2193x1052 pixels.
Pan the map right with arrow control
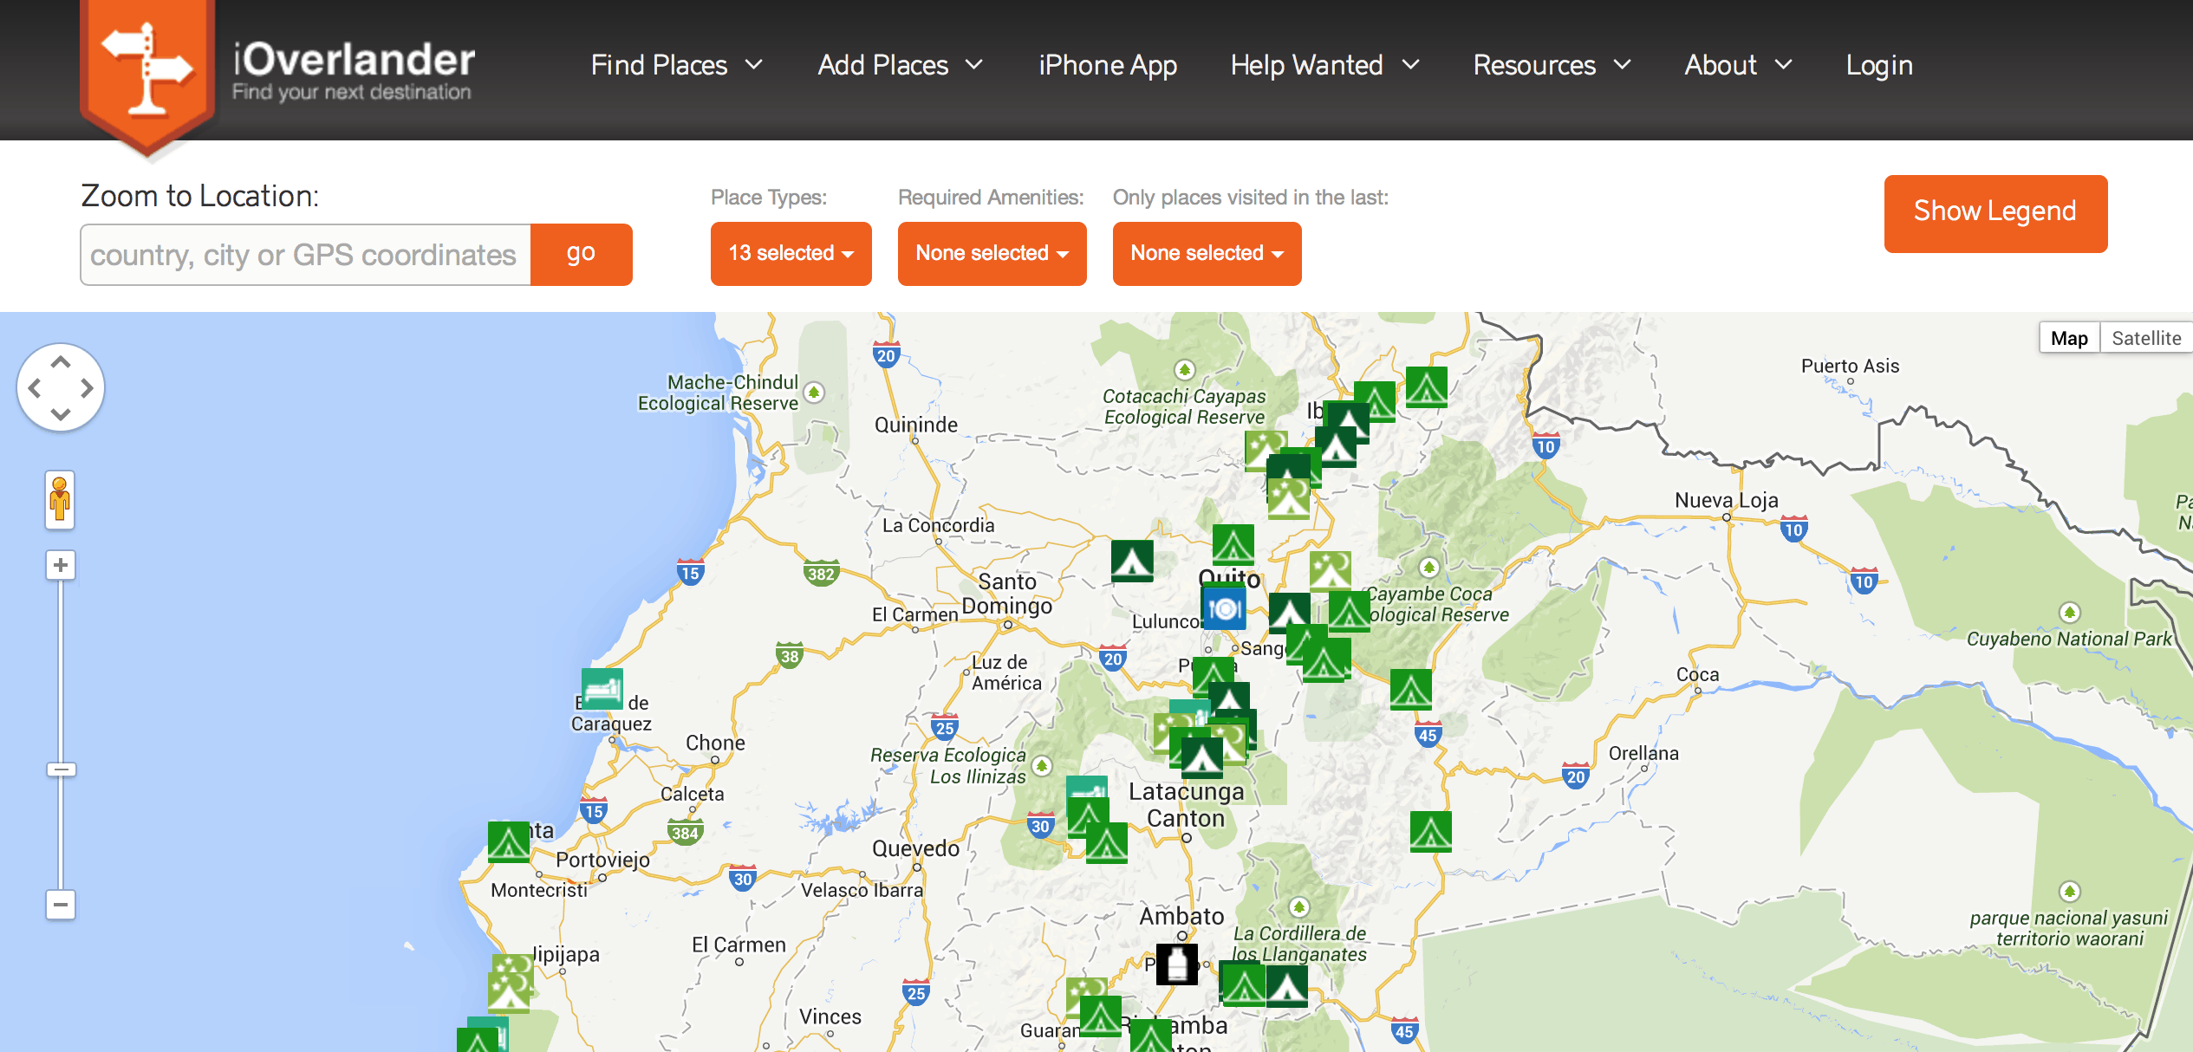tap(87, 388)
